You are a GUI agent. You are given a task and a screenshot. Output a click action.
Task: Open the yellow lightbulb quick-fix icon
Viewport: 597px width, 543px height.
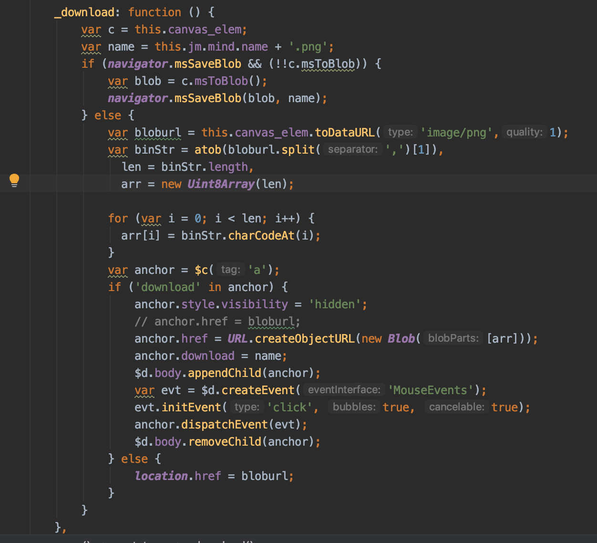tap(14, 180)
